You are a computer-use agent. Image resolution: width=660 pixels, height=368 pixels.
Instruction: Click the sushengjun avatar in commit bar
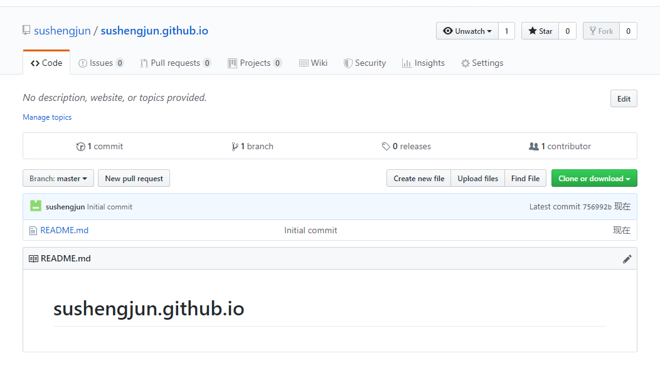(36, 206)
